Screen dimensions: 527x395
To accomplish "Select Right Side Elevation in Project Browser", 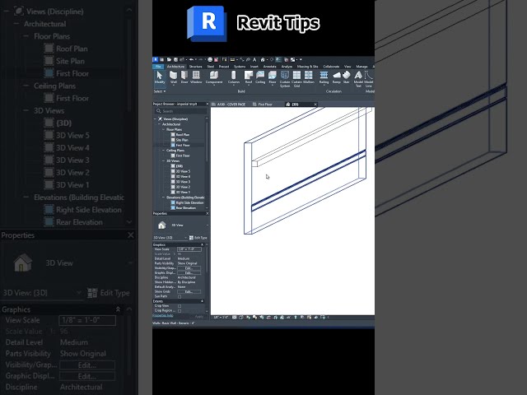I will pos(189,203).
